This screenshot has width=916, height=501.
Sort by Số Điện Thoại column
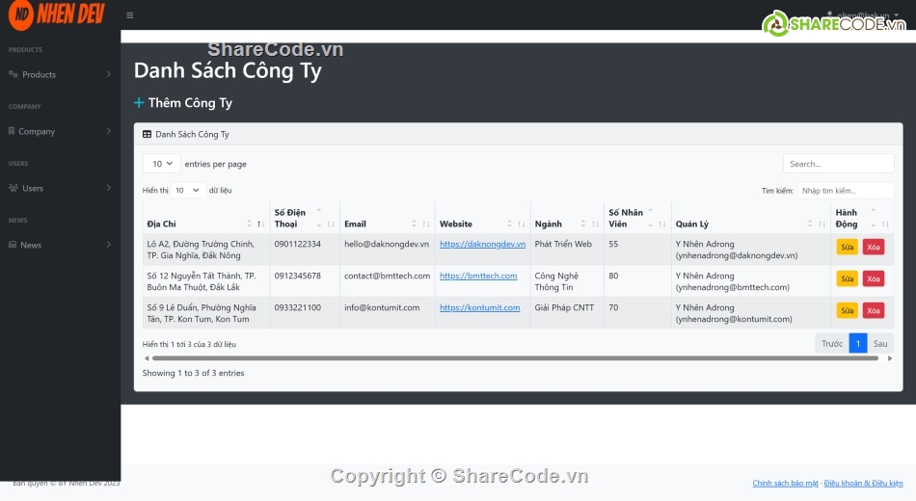point(305,218)
